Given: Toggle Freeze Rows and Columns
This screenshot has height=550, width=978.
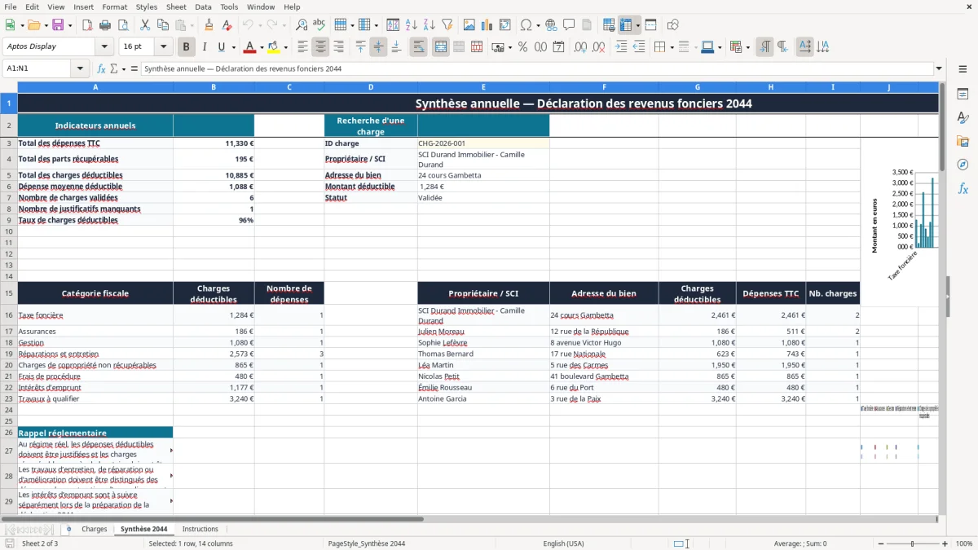Looking at the screenshot, I should click(x=627, y=25).
